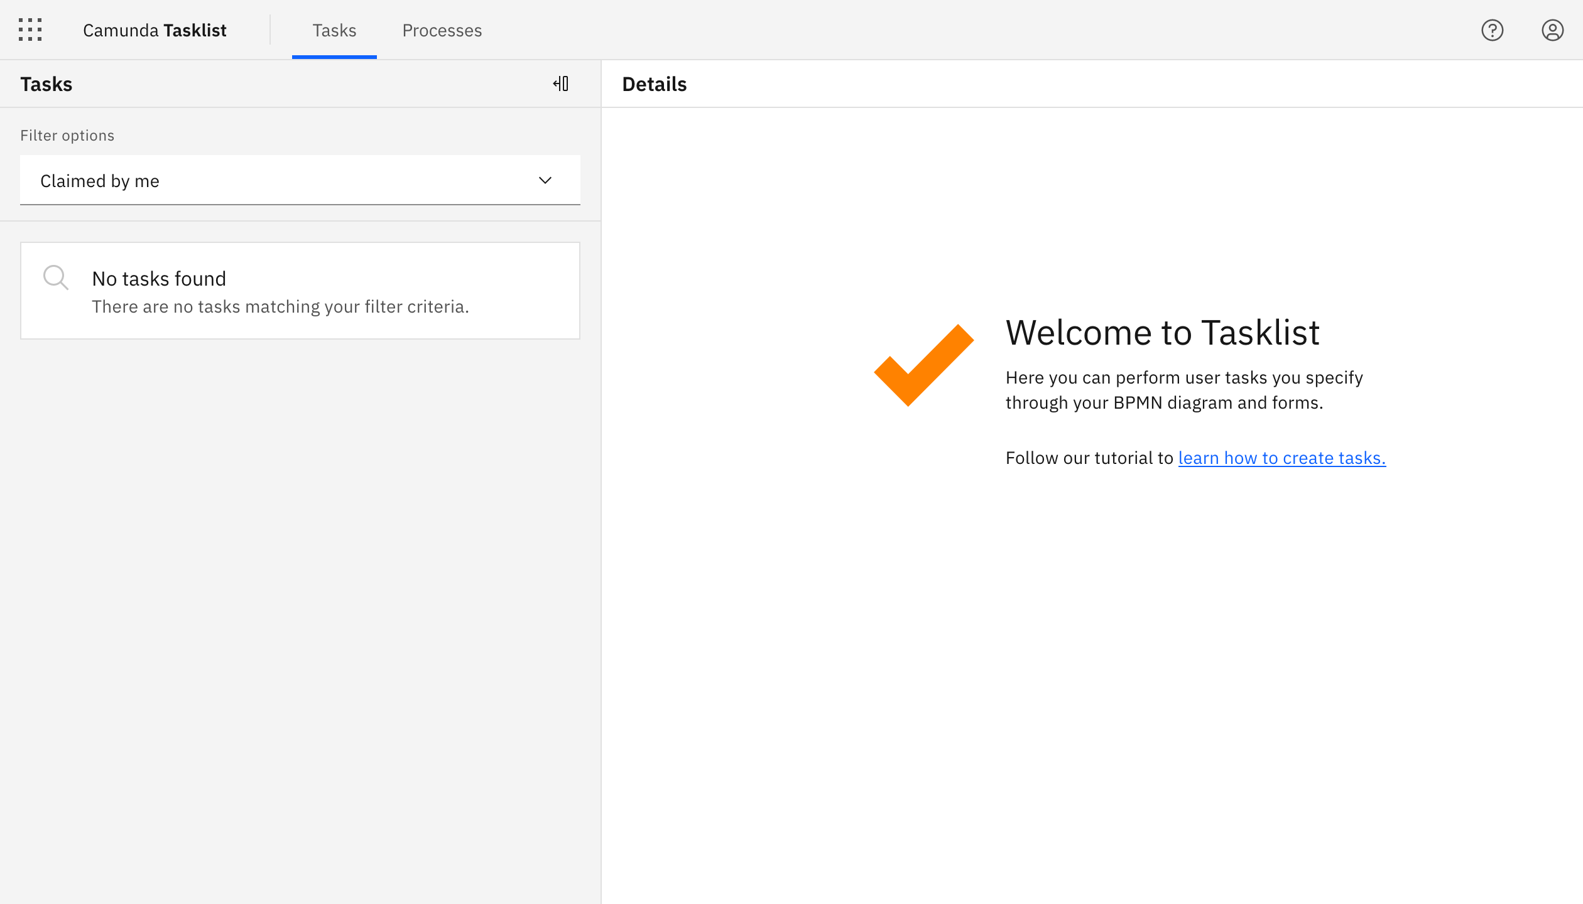Select the panel collapse arrow beside Tasks
This screenshot has width=1583, height=904.
[x=561, y=83]
